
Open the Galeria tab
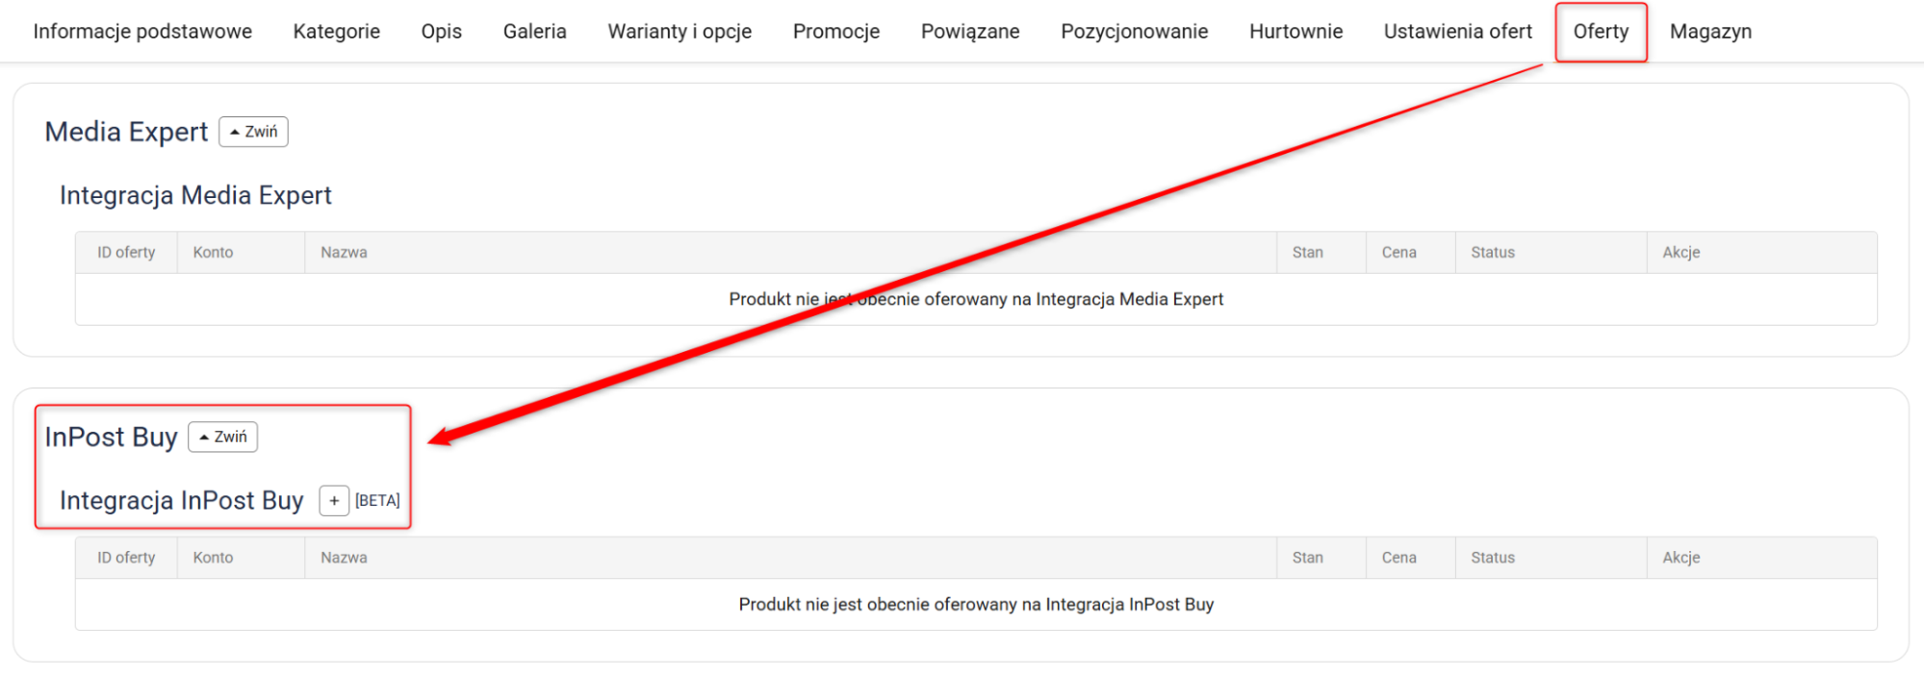pos(534,32)
